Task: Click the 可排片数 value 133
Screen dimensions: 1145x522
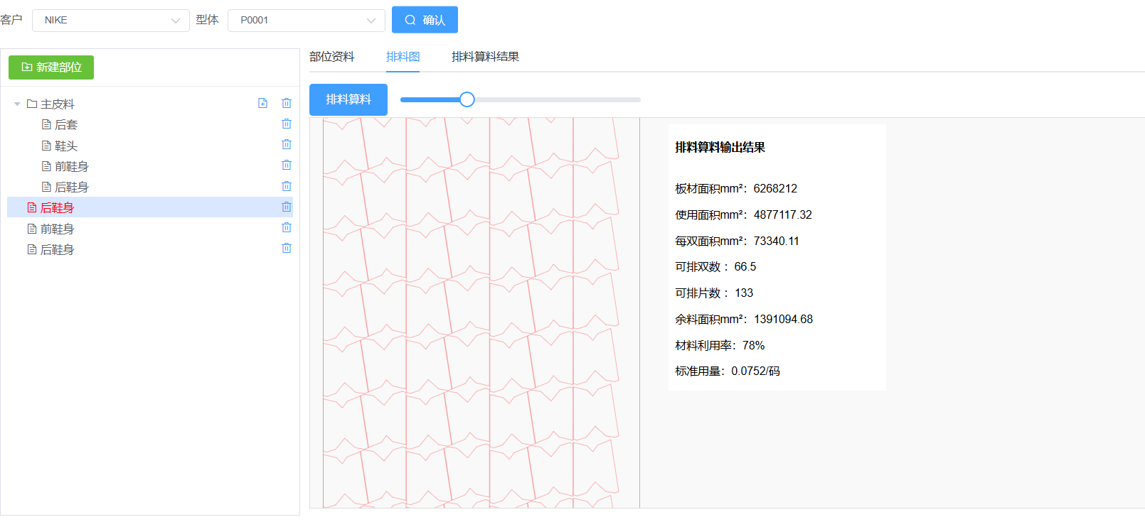Action: [x=744, y=293]
